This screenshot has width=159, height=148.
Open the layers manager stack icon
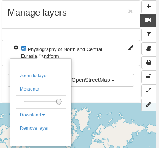[x=148, y=20]
